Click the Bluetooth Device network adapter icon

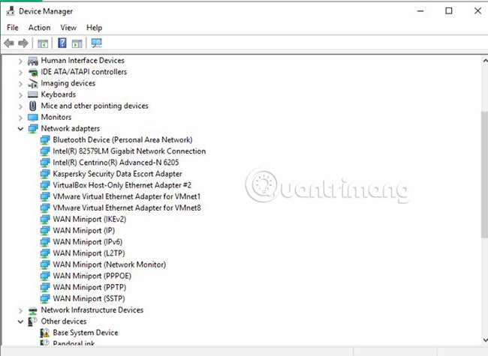[45, 140]
